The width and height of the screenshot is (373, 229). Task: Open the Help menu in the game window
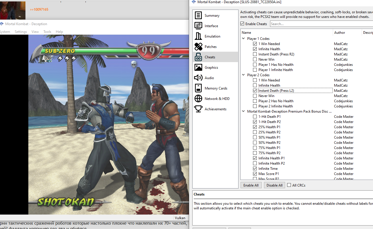(x=59, y=32)
